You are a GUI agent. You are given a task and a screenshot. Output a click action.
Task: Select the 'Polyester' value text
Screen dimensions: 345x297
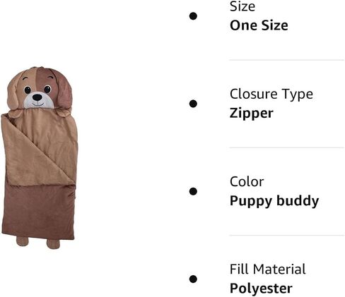261,289
